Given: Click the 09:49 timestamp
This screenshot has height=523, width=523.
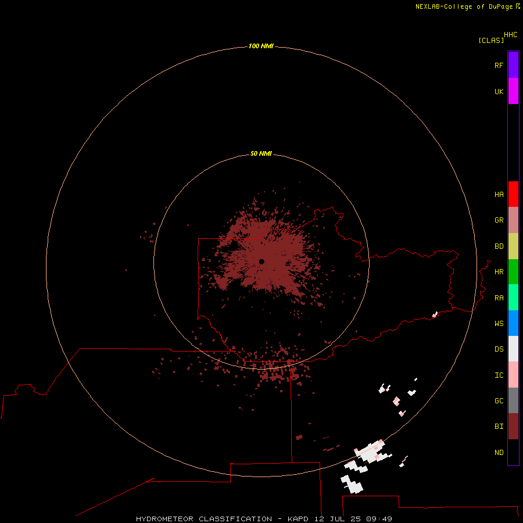Looking at the screenshot, I should pos(379,519).
